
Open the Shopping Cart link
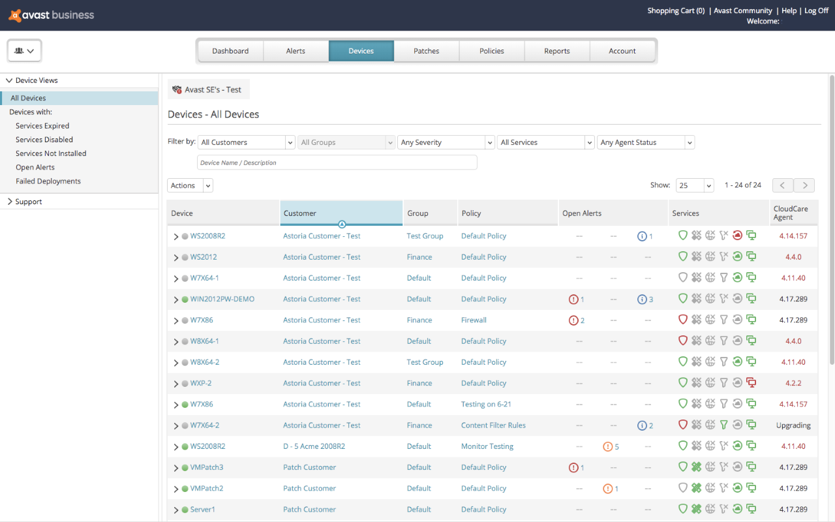[676, 10]
